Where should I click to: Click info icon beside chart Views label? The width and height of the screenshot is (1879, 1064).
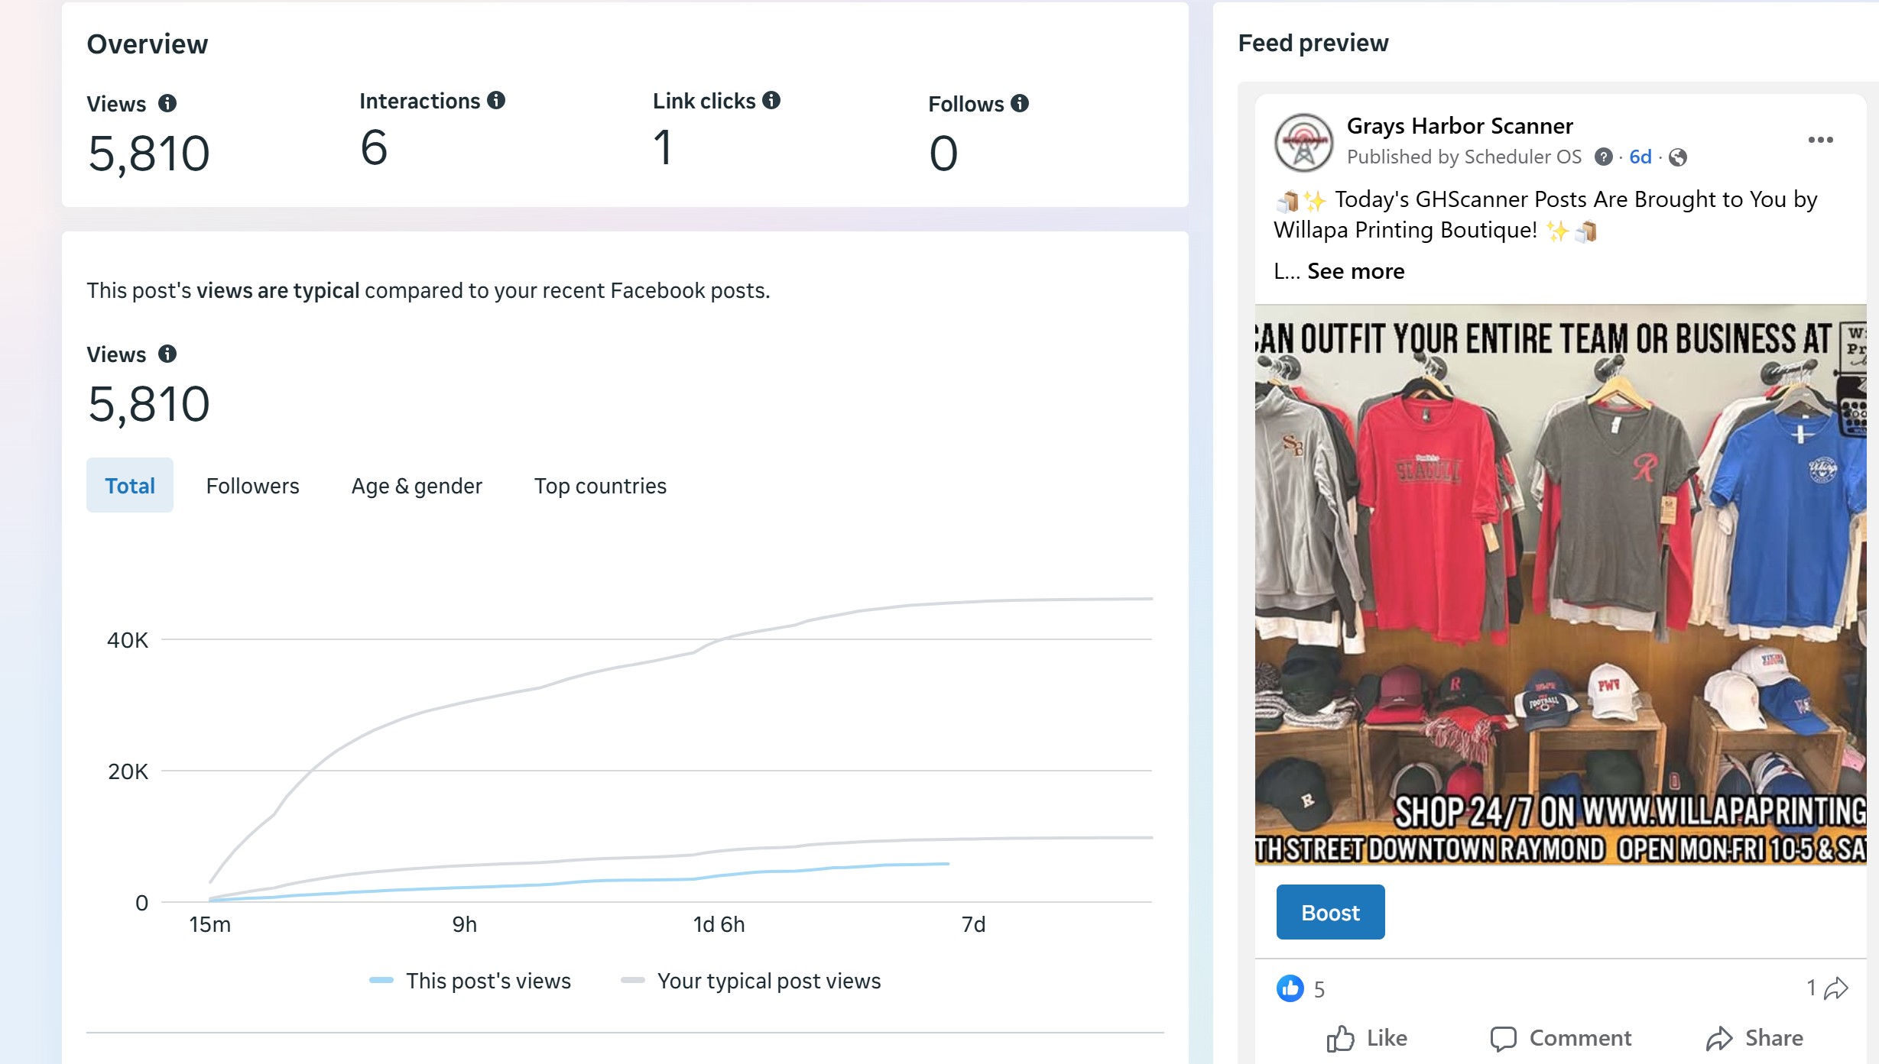(167, 354)
